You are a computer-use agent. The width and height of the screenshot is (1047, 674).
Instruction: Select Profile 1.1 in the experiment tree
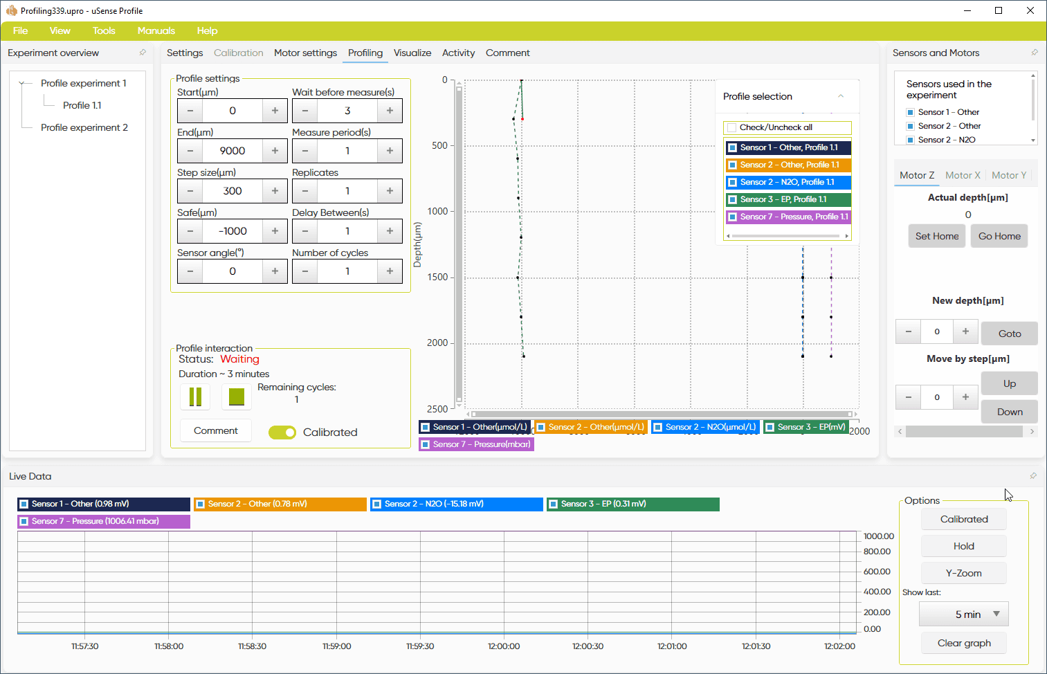click(82, 105)
